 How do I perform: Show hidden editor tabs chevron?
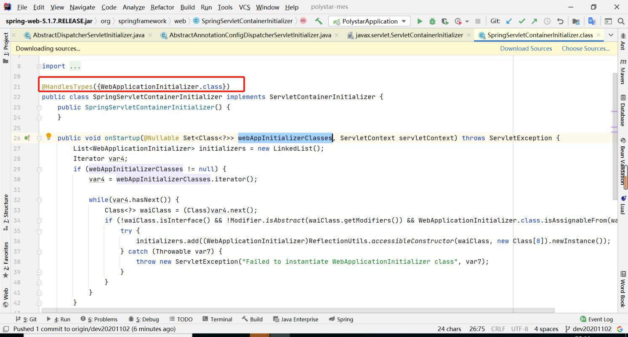(611, 35)
